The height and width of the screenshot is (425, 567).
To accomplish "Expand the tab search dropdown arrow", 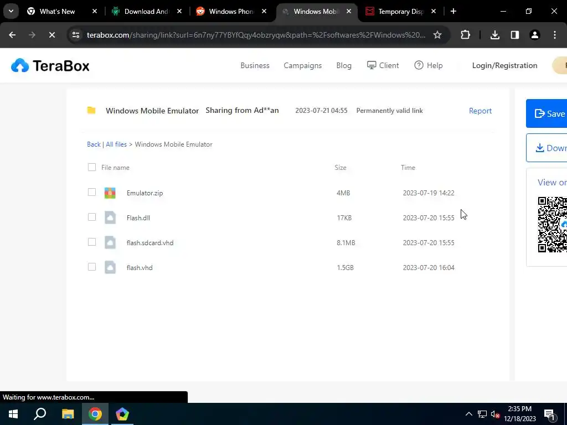I will tap(11, 11).
